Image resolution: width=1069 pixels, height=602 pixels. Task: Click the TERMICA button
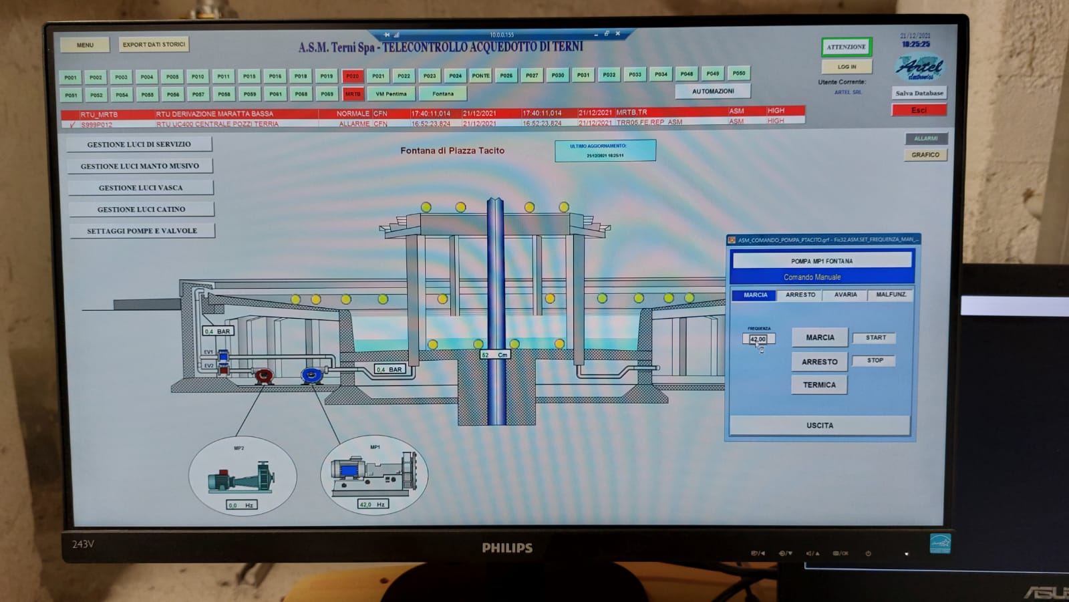[x=819, y=385]
